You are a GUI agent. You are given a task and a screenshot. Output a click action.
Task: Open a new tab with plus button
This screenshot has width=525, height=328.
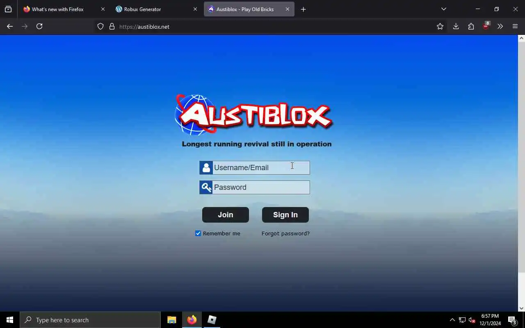[303, 9]
